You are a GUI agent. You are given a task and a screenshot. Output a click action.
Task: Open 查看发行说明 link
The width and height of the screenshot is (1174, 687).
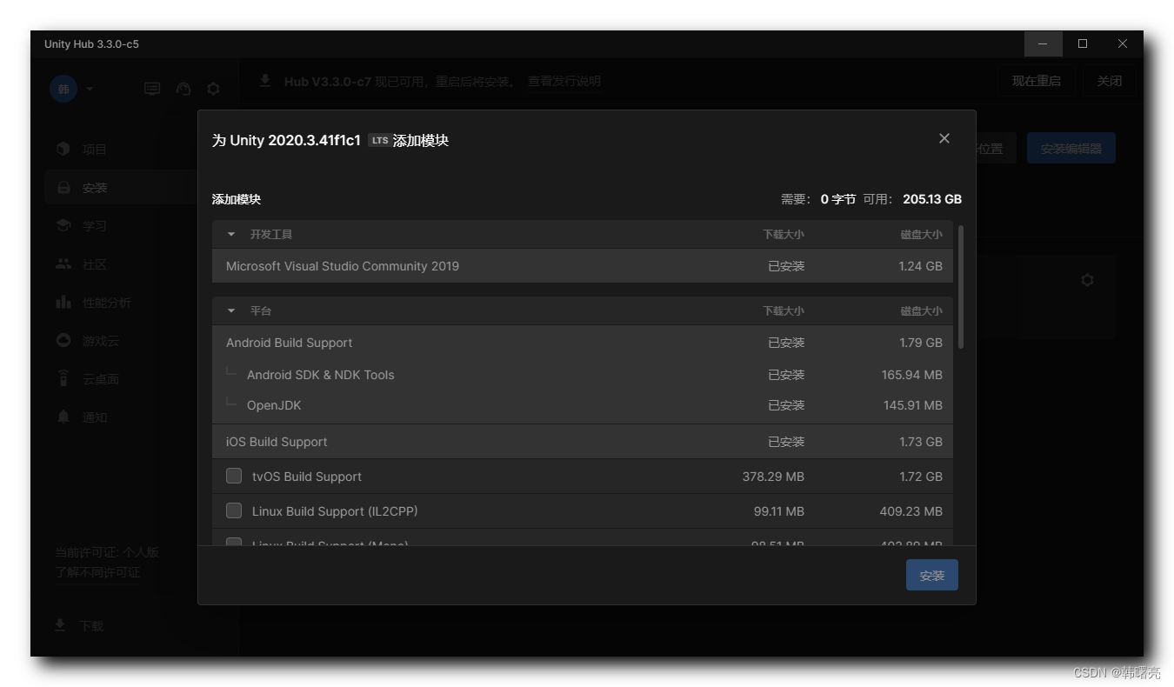point(564,81)
